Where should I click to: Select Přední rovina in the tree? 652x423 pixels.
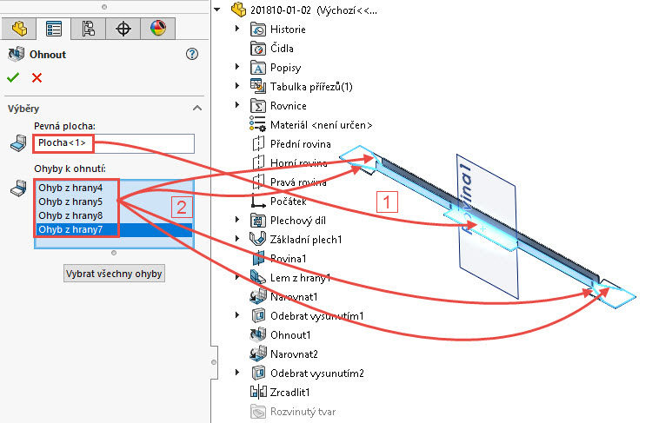point(300,144)
